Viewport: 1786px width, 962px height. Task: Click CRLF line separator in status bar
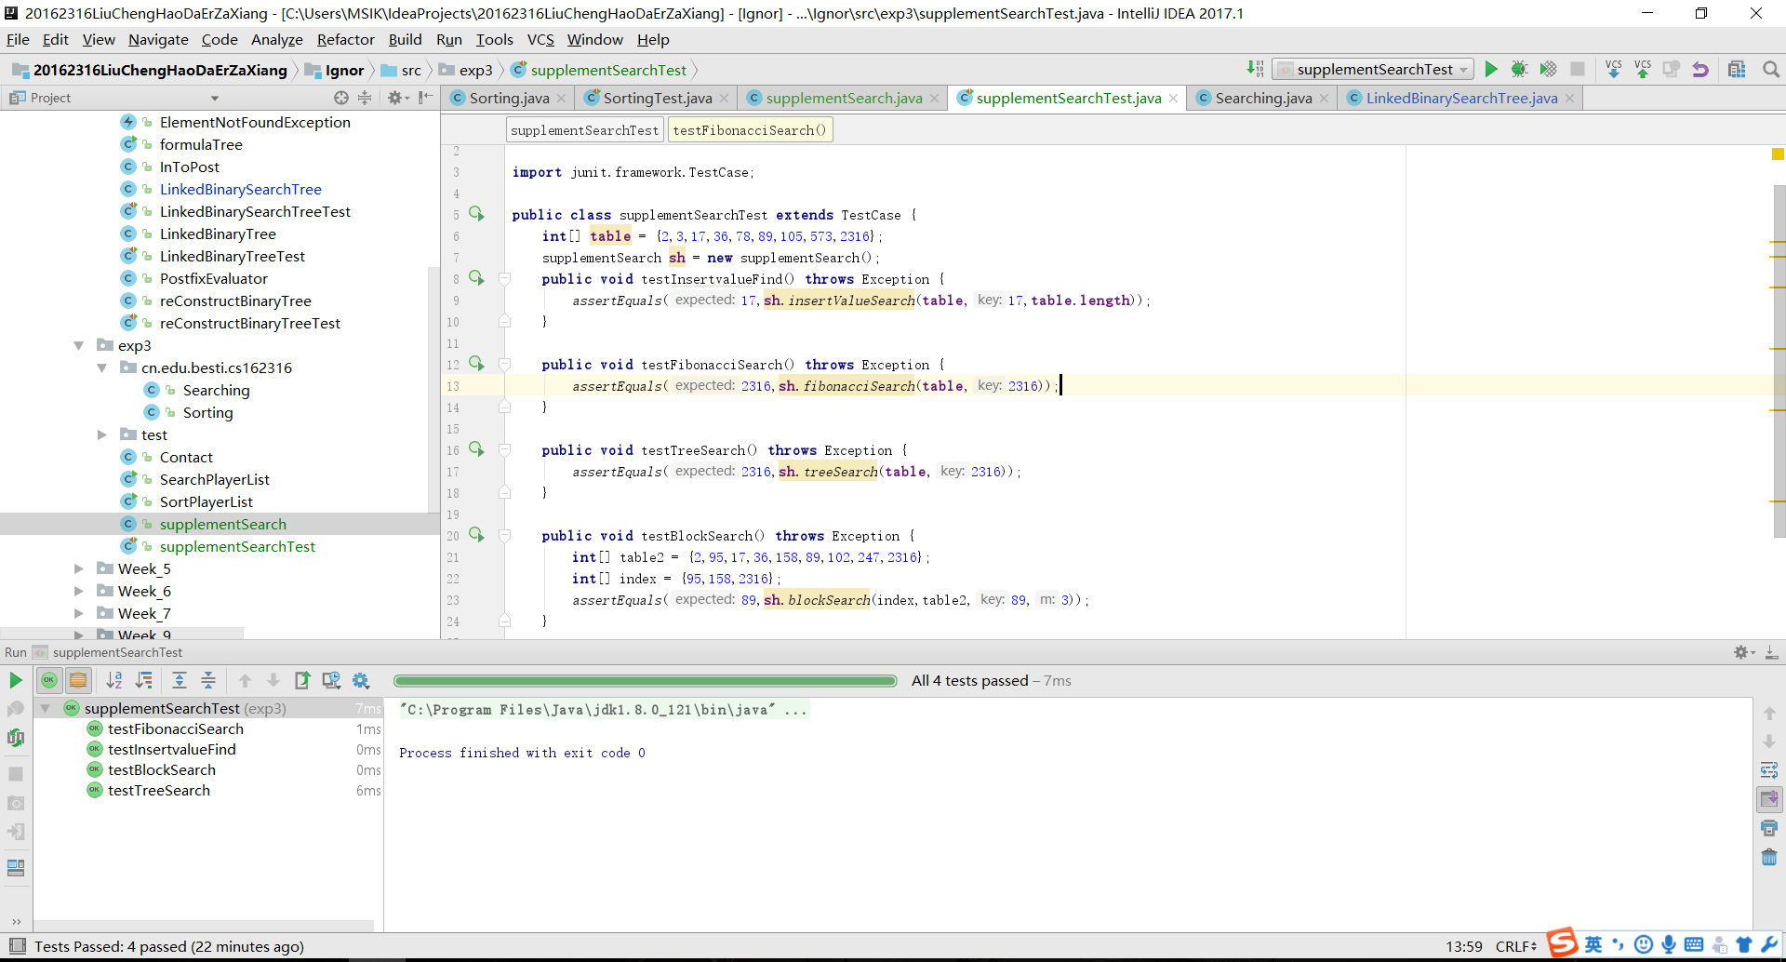[1516, 946]
